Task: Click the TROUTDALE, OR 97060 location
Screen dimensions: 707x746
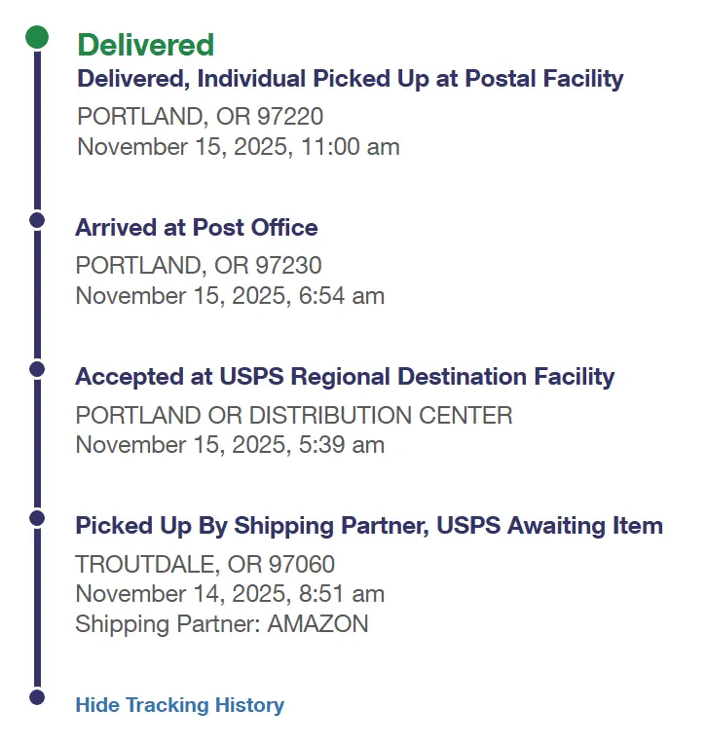Action: pyautogui.click(x=205, y=565)
